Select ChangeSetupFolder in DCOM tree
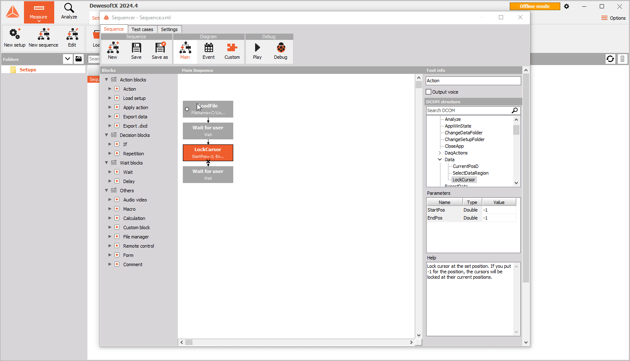Image resolution: width=630 pixels, height=361 pixels. point(464,139)
